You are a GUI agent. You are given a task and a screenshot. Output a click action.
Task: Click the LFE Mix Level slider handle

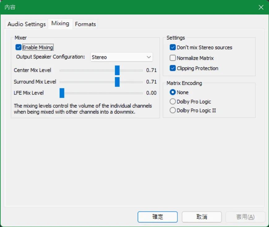click(x=62, y=93)
